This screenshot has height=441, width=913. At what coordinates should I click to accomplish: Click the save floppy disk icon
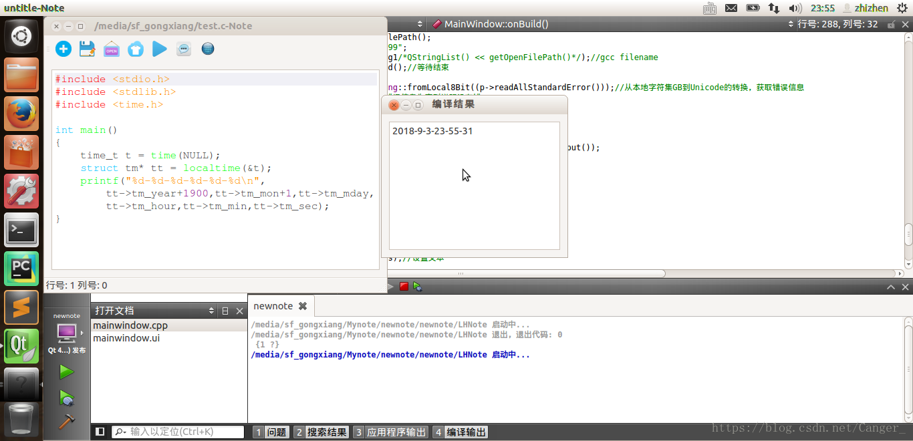[87, 49]
